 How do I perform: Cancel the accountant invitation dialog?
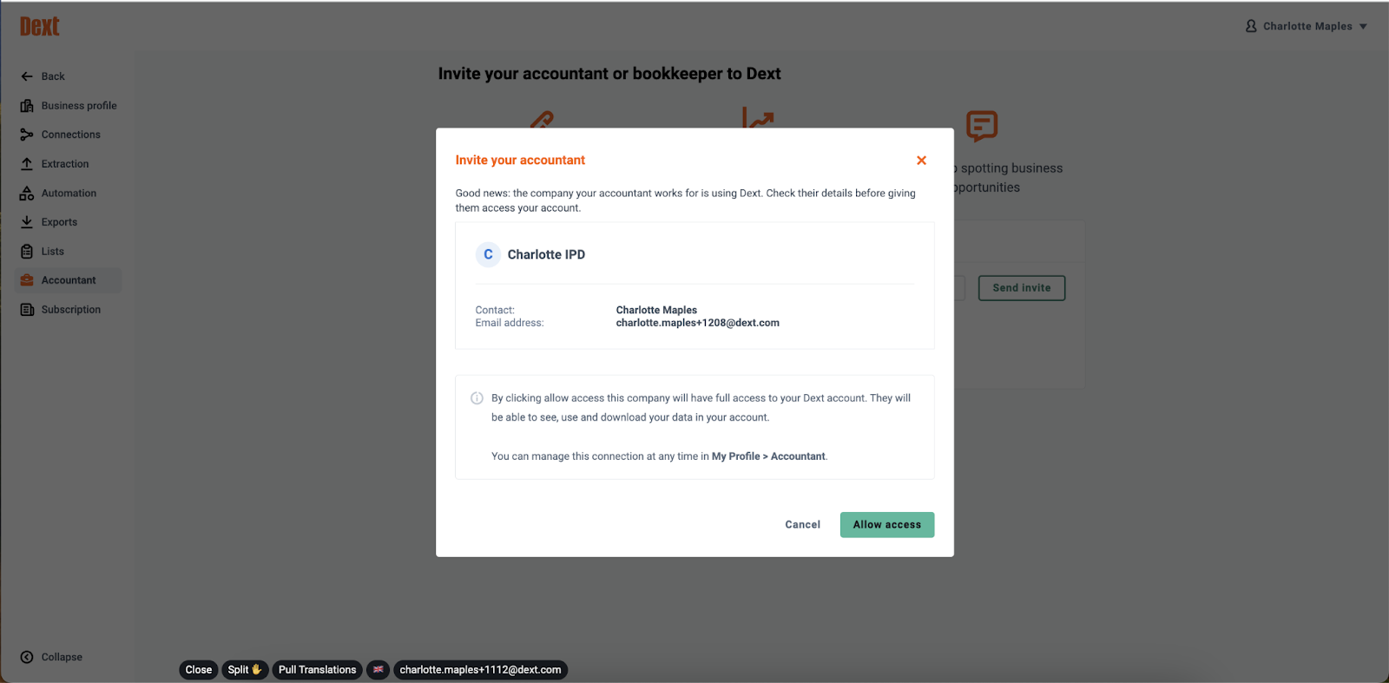802,525
